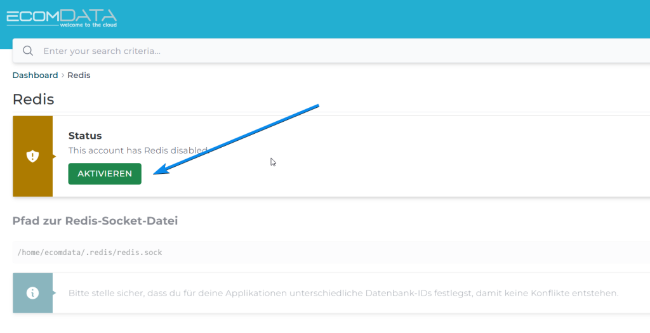Viewport: 650px width, 333px height.
Task: Click the 'Pfad zur Redis-Socket-Datei' heading
Action: point(95,221)
